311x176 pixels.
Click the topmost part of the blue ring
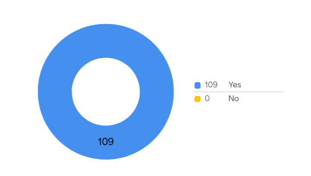[x=106, y=40]
